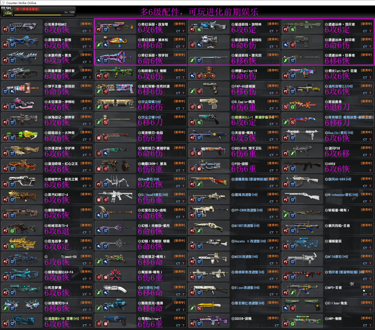Click weapon name 追月连弩CLS(+8)
Screen dimensions: 375x330
(x=340, y=86)
